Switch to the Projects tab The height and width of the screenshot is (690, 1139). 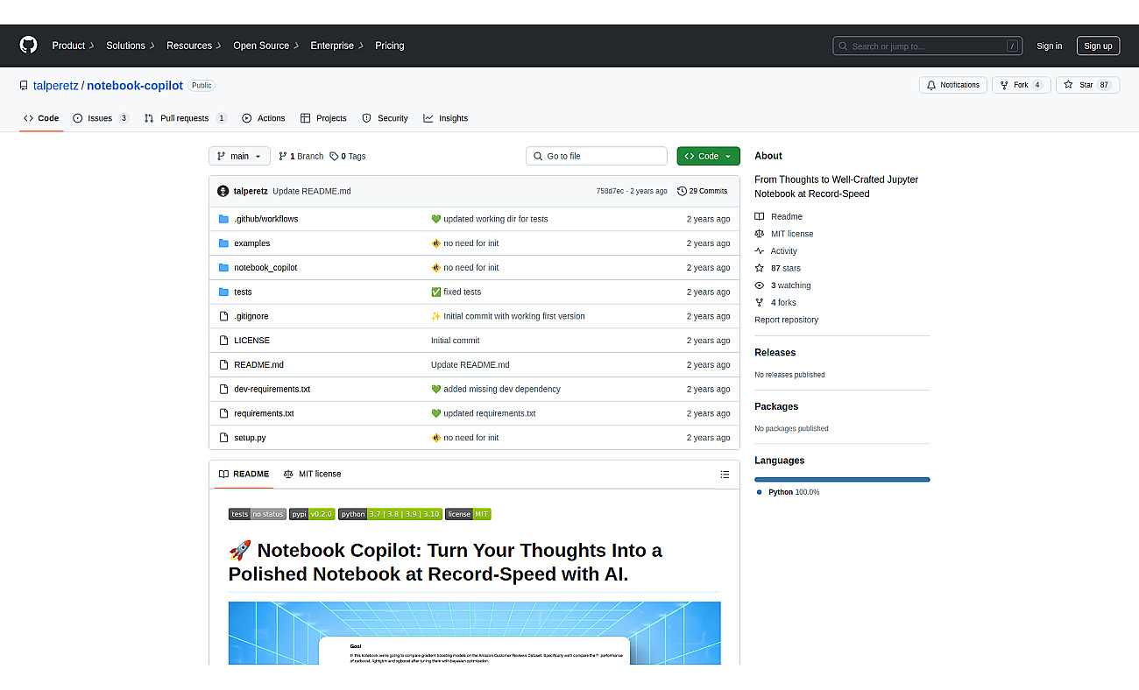click(x=323, y=118)
